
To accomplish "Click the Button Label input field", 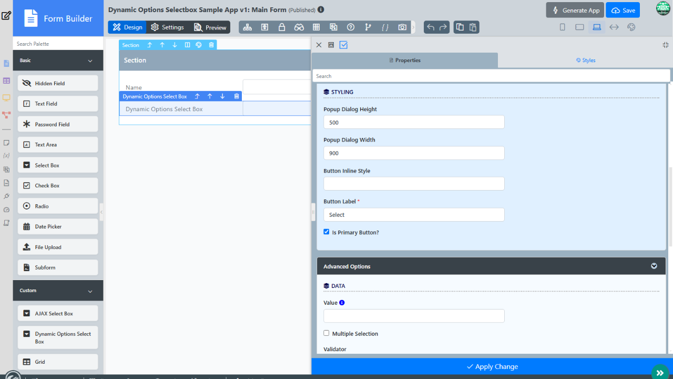I will pyautogui.click(x=414, y=215).
